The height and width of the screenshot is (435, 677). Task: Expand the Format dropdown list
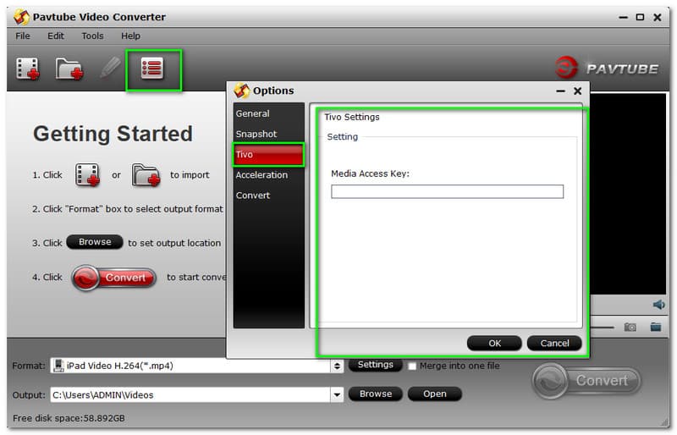tap(337, 366)
